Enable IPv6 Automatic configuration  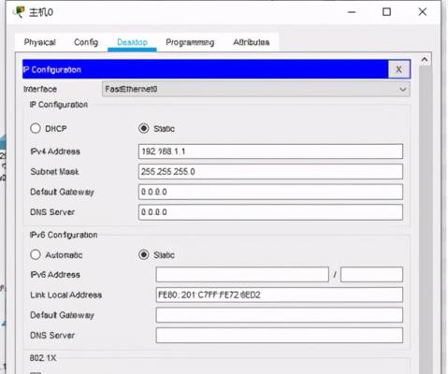pyautogui.click(x=36, y=254)
